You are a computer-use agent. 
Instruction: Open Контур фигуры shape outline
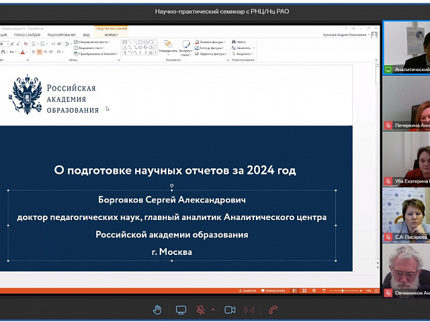coord(209,48)
